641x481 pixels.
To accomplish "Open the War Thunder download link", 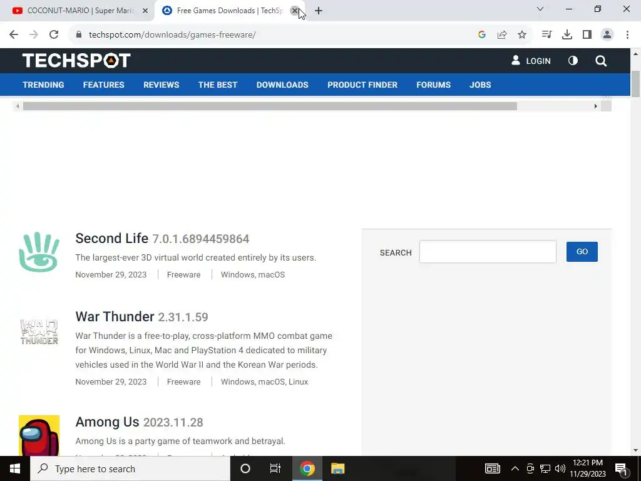I will [x=115, y=316].
